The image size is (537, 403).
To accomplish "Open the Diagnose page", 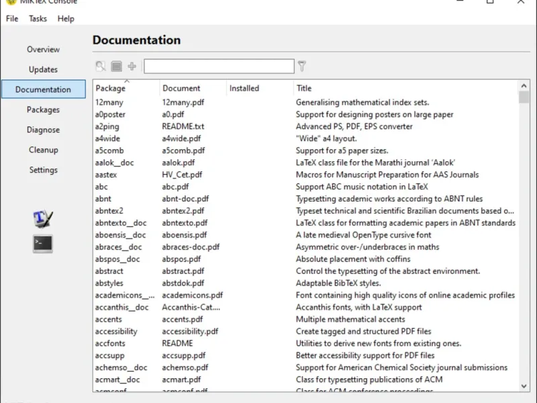I will click(43, 130).
